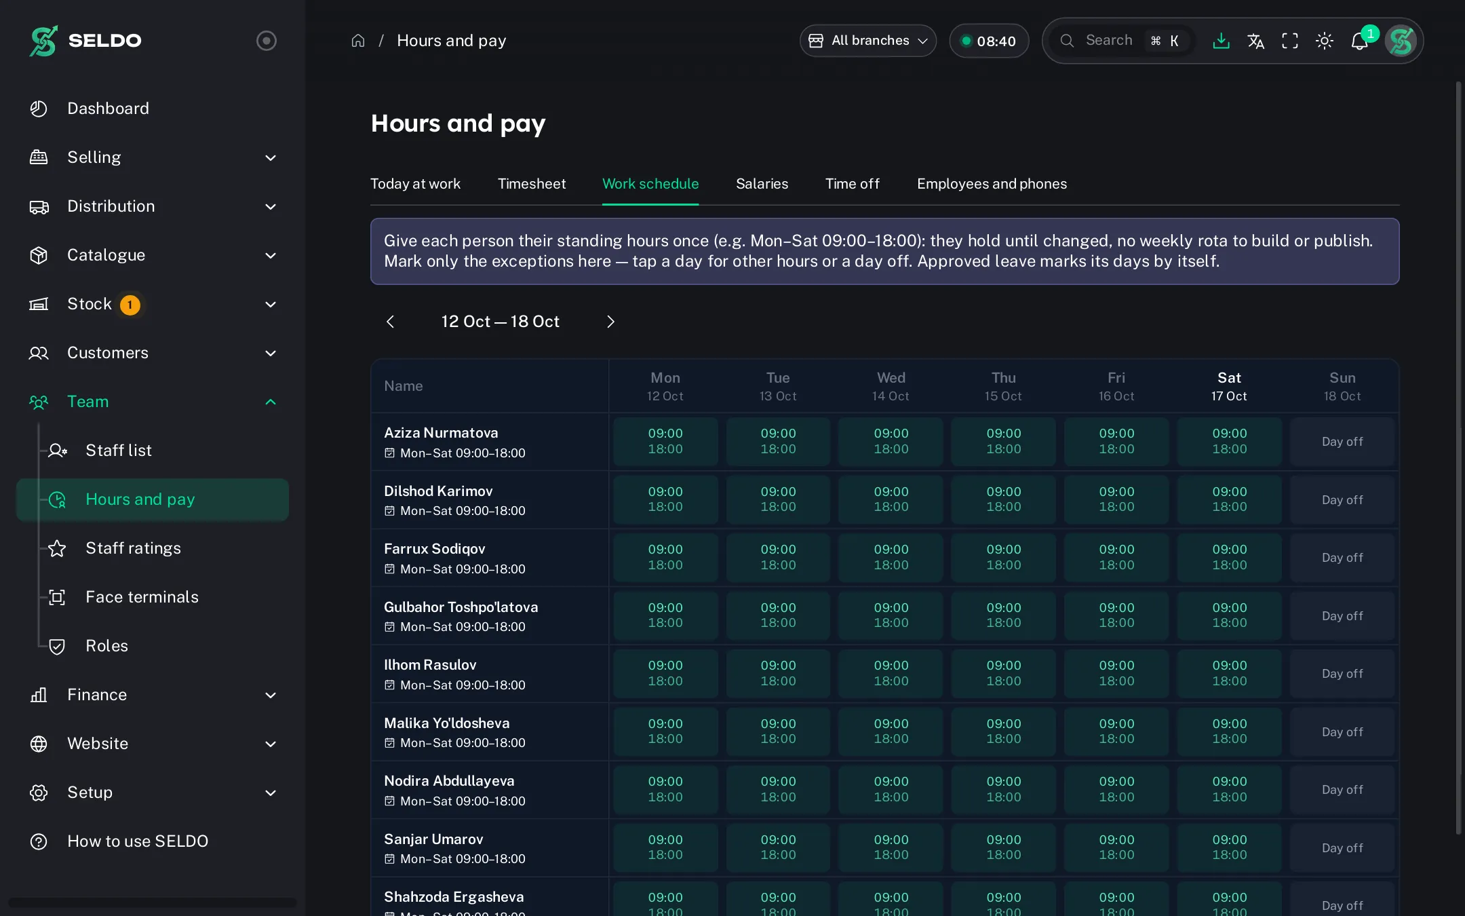The width and height of the screenshot is (1465, 916).
Task: Click the Website globe icon
Action: [x=39, y=744]
